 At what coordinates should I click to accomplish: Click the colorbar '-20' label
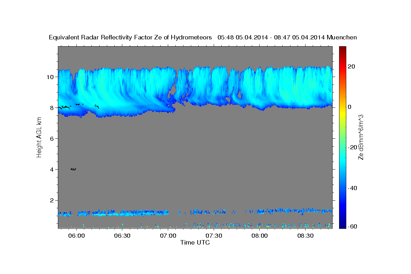(352, 147)
